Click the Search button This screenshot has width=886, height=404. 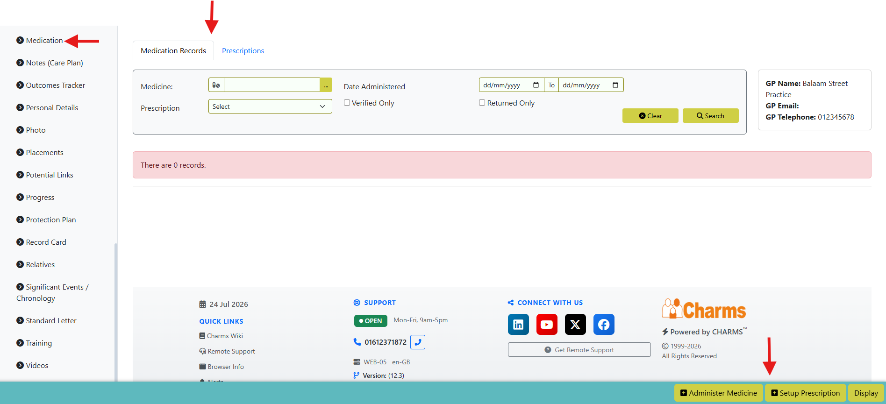(x=711, y=116)
